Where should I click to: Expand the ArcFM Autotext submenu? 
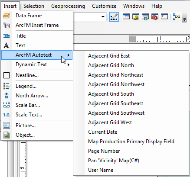coord(37,55)
